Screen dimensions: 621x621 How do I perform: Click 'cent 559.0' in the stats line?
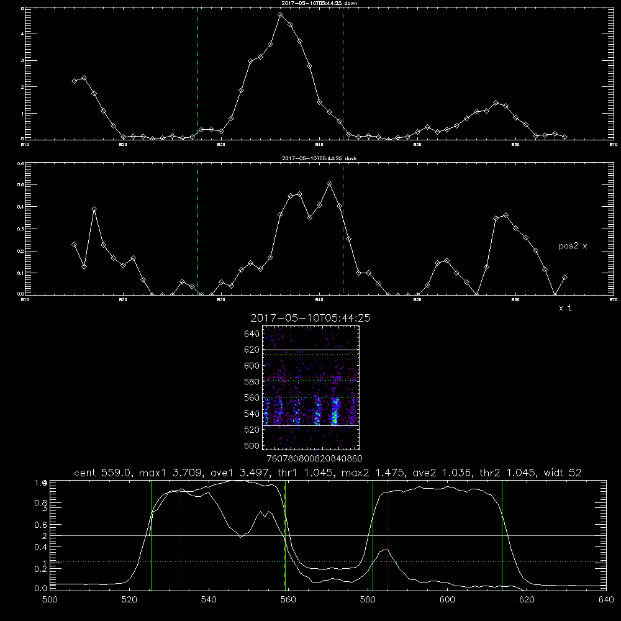[102, 473]
